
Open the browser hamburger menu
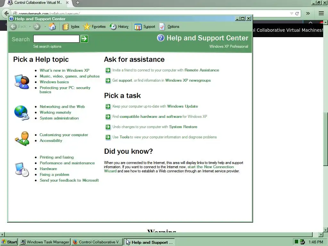pos(321,13)
